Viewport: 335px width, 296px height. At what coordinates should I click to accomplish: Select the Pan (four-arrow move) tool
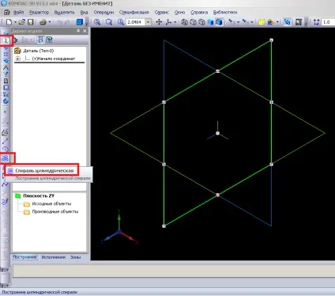click(x=159, y=22)
